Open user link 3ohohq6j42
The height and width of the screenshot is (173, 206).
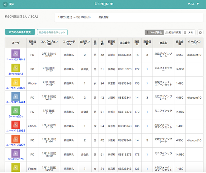coord(16,74)
